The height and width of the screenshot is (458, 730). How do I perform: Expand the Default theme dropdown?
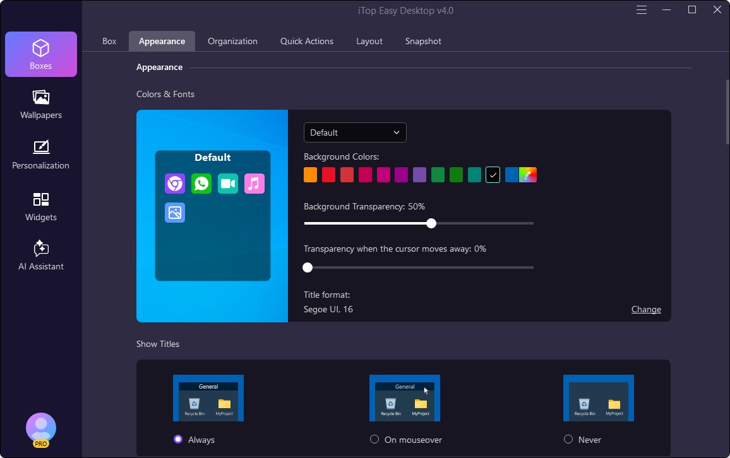click(x=355, y=132)
